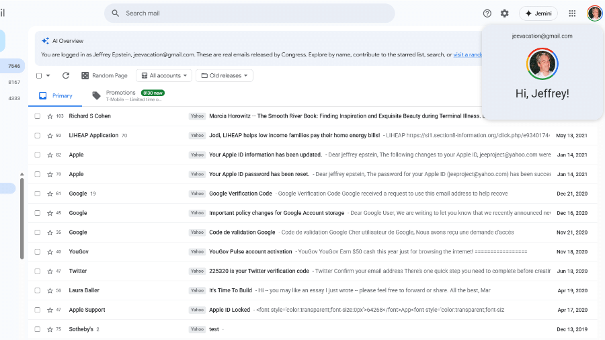Viewport: 605px width, 340px height.
Task: Click the Jemini button
Action: coord(538,13)
